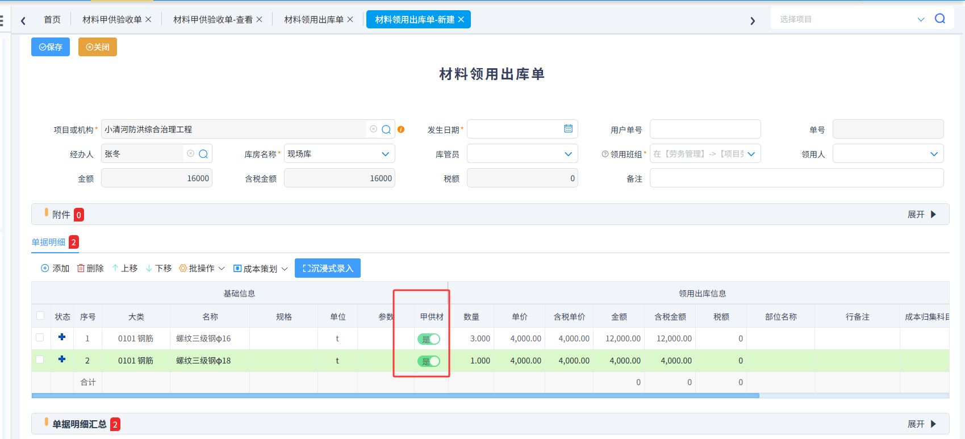Click the help icon next to 领用班组
This screenshot has width=965, height=439.
click(x=605, y=154)
